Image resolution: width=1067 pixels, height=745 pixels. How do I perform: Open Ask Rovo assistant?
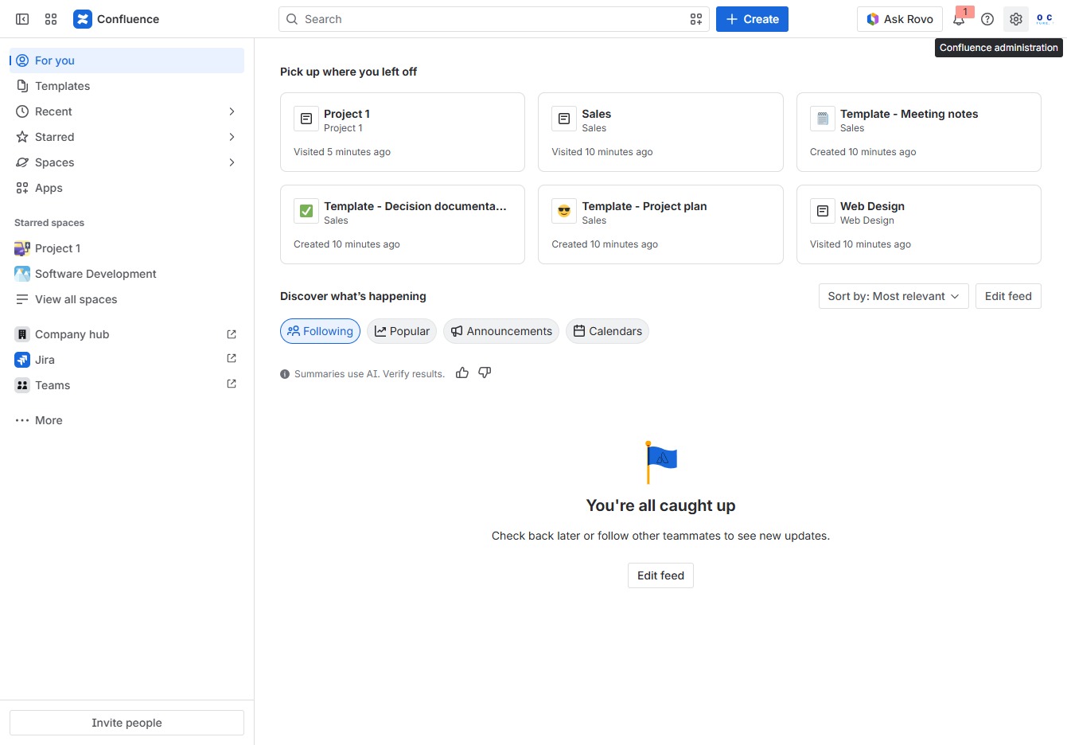pos(900,19)
